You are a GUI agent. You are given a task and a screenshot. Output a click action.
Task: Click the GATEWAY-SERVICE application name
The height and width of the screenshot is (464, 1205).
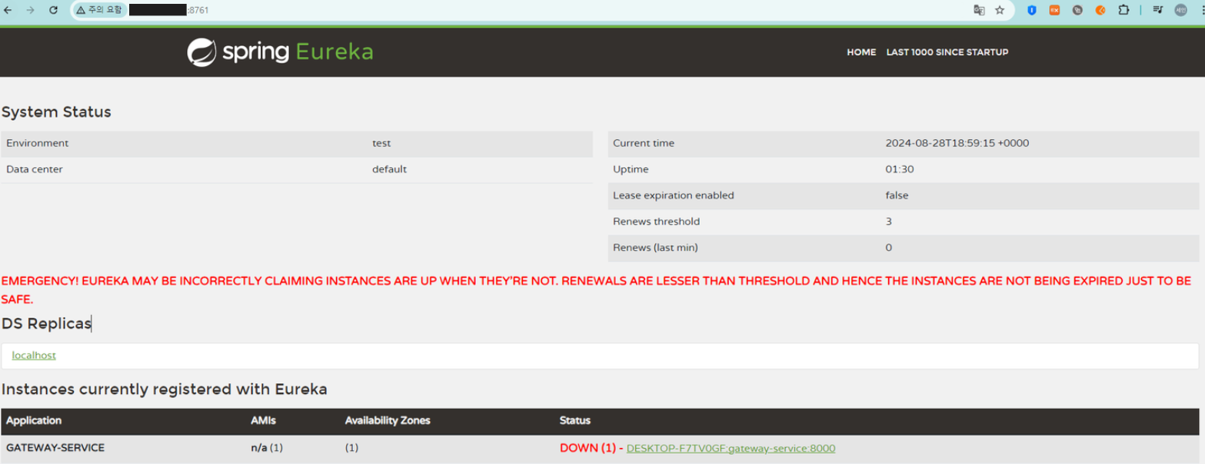pyautogui.click(x=55, y=447)
